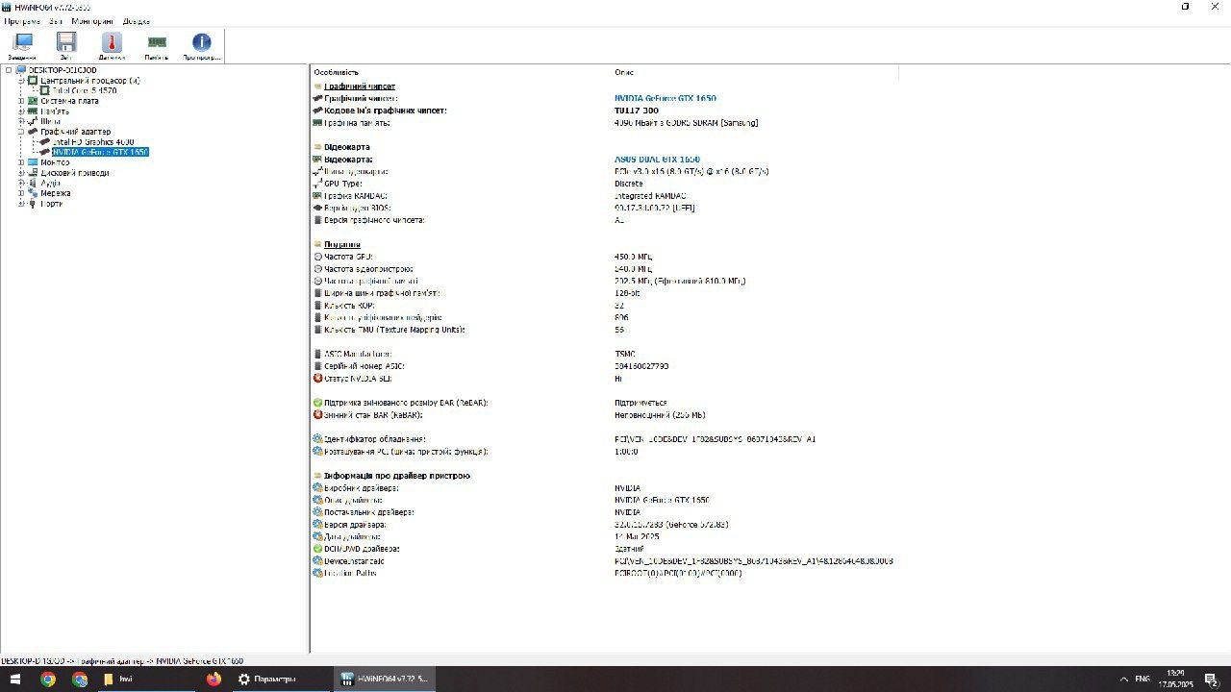
Task: Open the Звіт menu
Action: 56,21
